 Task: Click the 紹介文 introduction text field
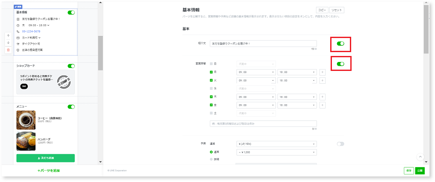point(263,44)
